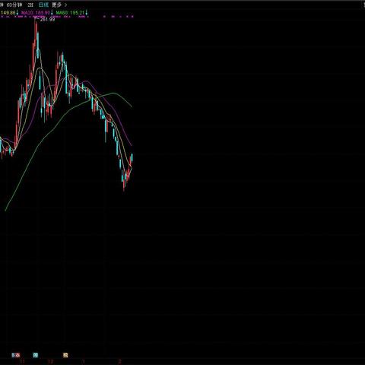Click the MA20 165.90 indicator label
The width and height of the screenshot is (365, 365).
[x=36, y=12]
